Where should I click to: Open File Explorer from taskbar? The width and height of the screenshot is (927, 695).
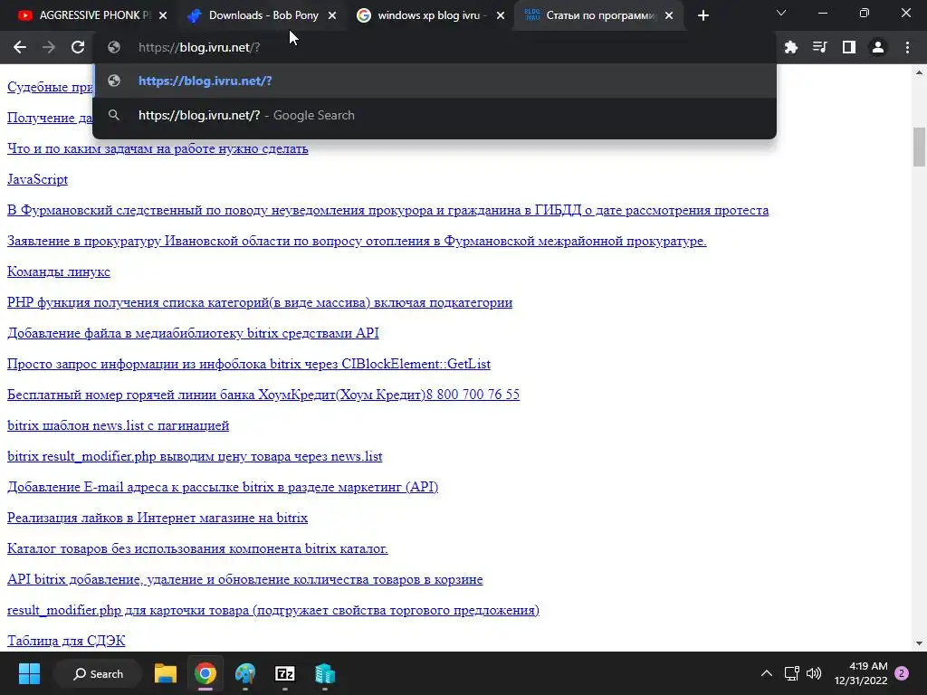(166, 673)
